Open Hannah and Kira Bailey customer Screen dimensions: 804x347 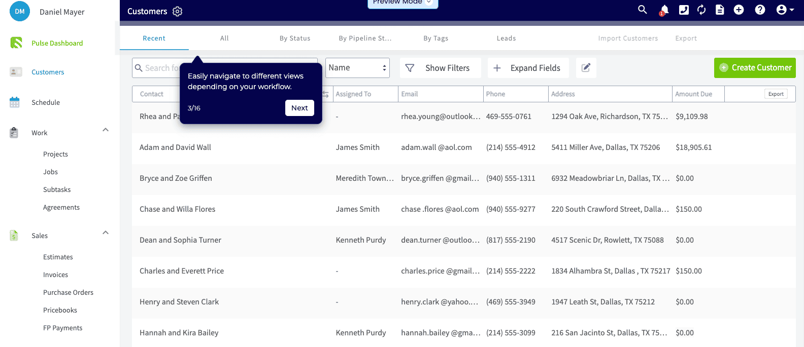pyautogui.click(x=179, y=333)
